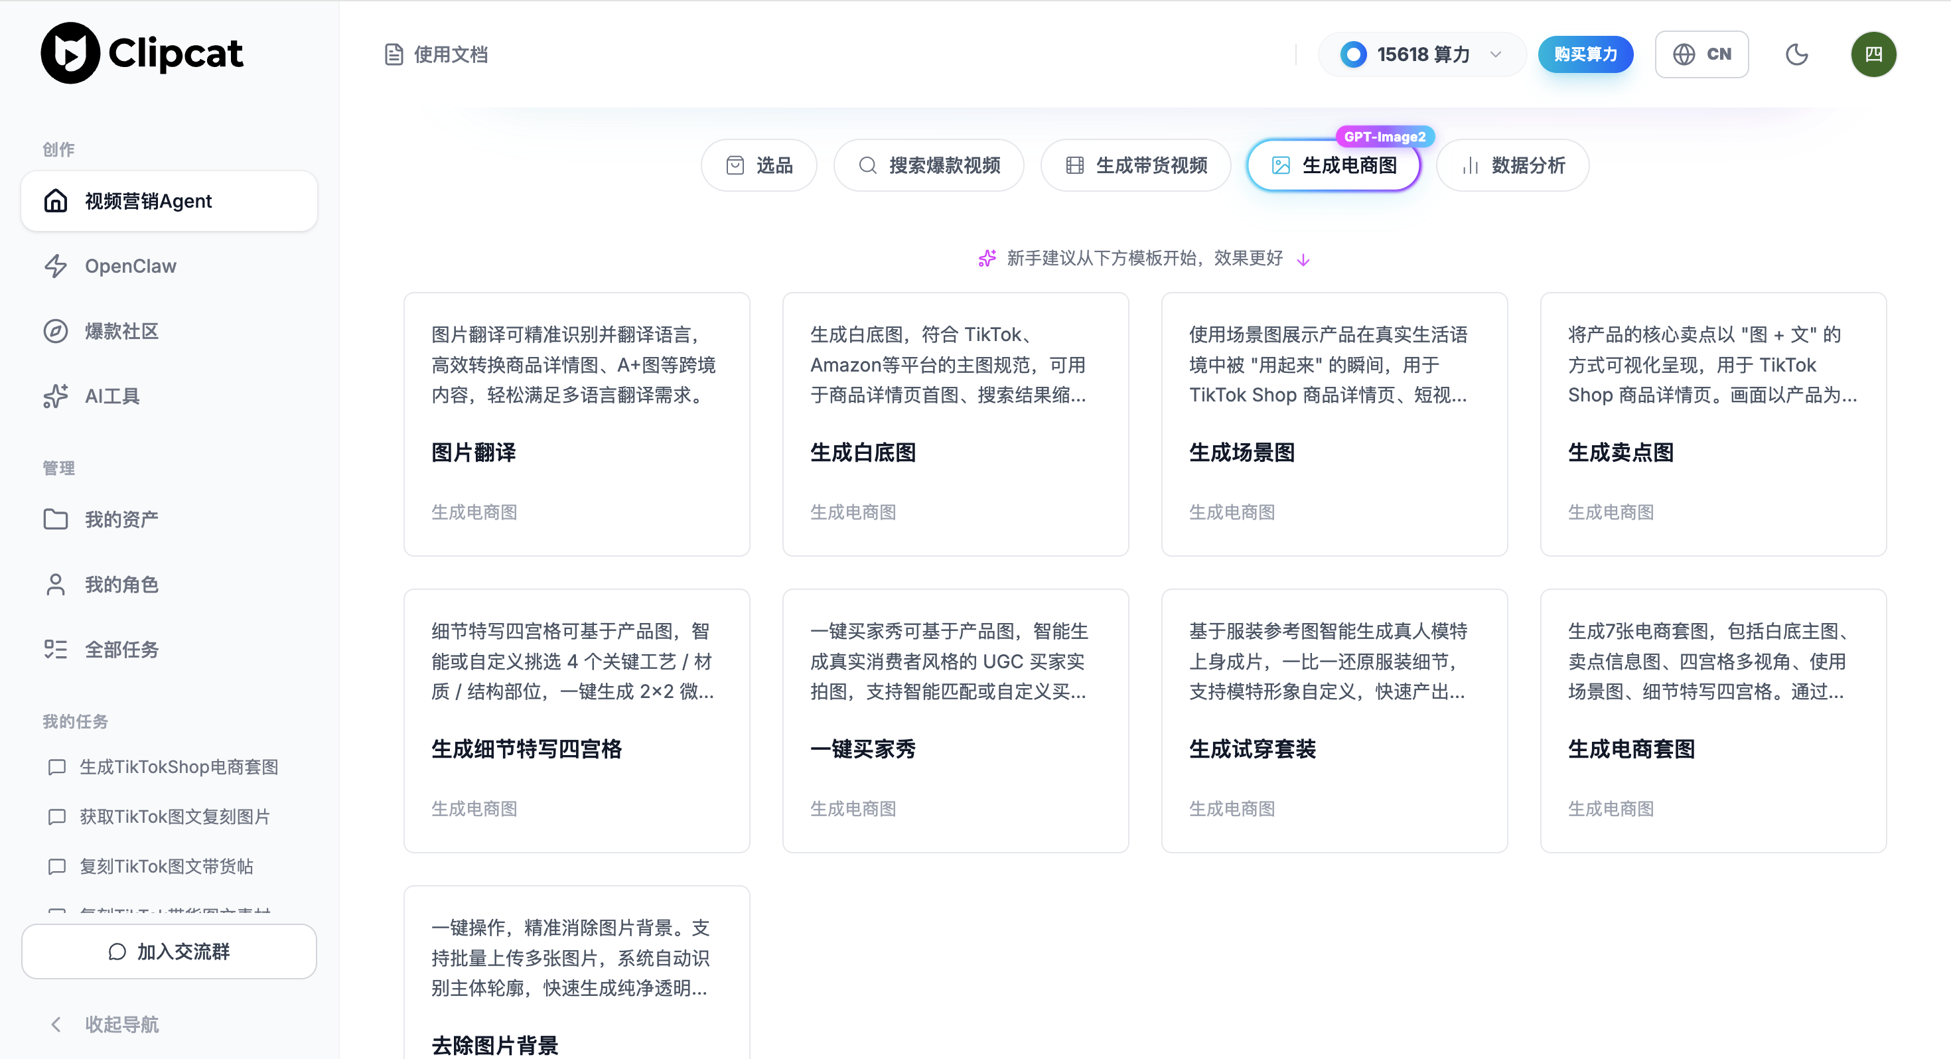Screen dimensions: 1951x1059
Task: Click the lightning icon for OpenClaw
Action: click(x=55, y=266)
